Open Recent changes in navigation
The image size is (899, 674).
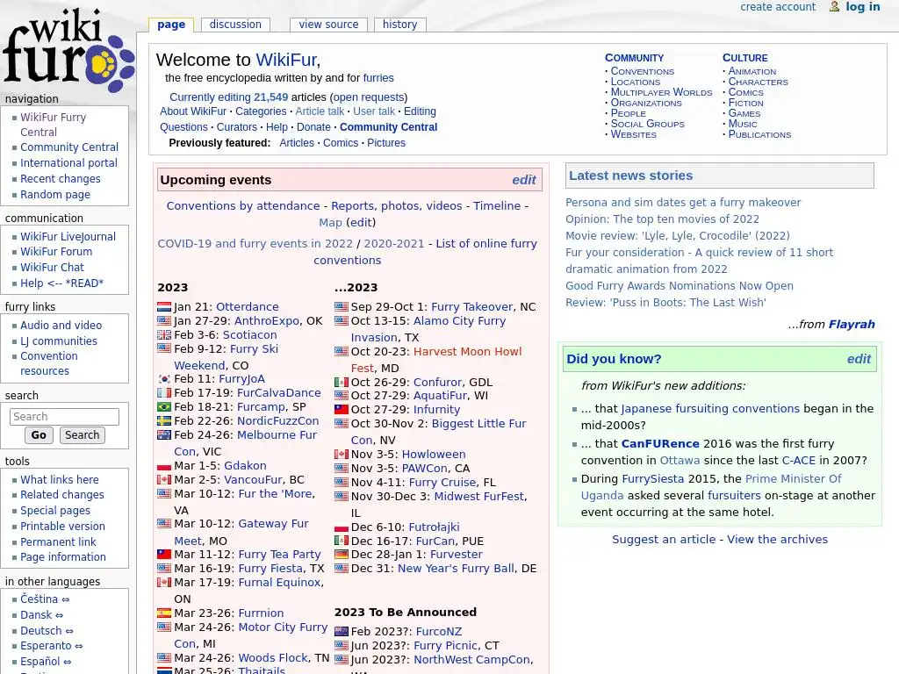pyautogui.click(x=61, y=179)
